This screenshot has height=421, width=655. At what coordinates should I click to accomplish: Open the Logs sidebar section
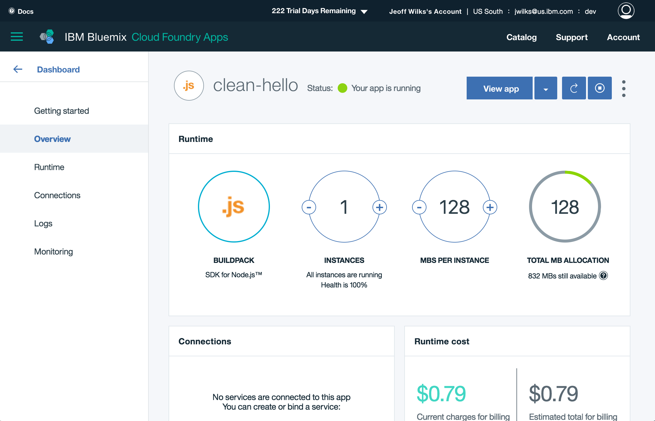pos(43,223)
